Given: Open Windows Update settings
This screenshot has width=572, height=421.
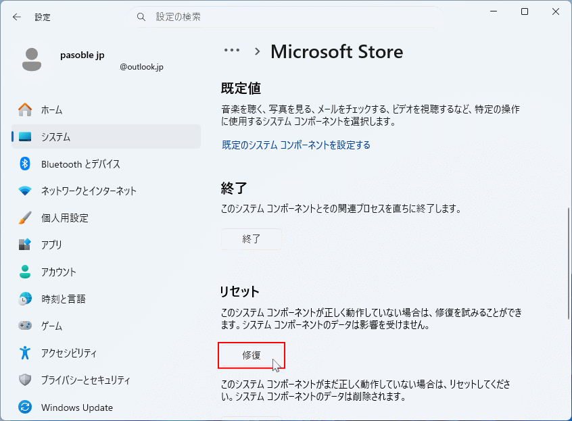Looking at the screenshot, I should click(106, 407).
